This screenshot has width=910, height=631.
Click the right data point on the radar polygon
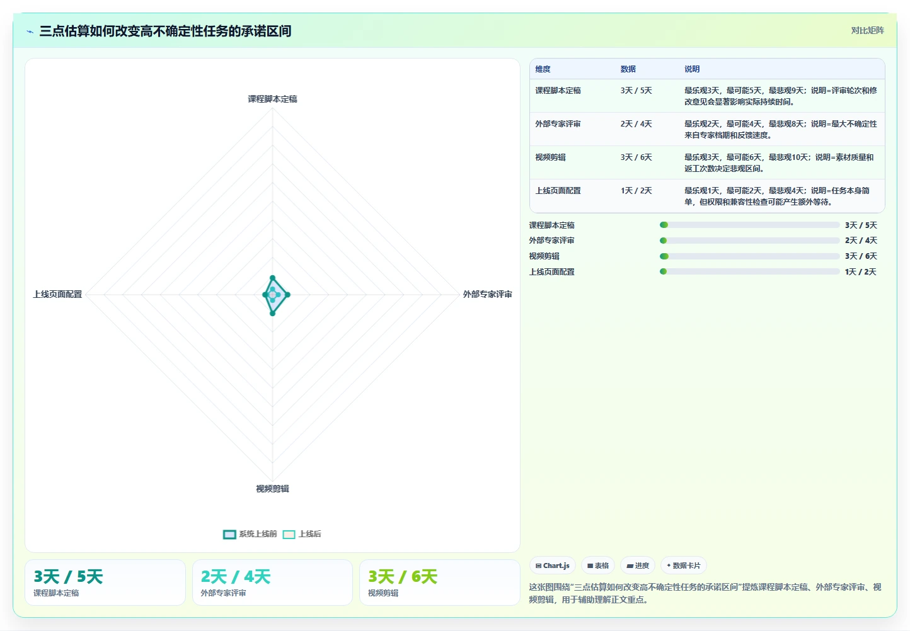coord(287,295)
